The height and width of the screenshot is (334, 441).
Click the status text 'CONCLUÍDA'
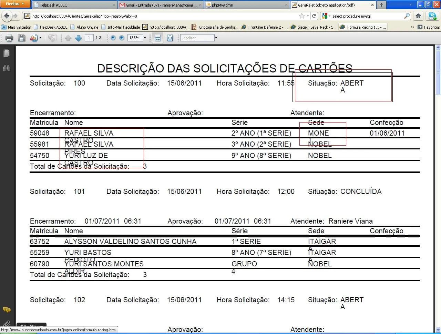(x=361, y=191)
